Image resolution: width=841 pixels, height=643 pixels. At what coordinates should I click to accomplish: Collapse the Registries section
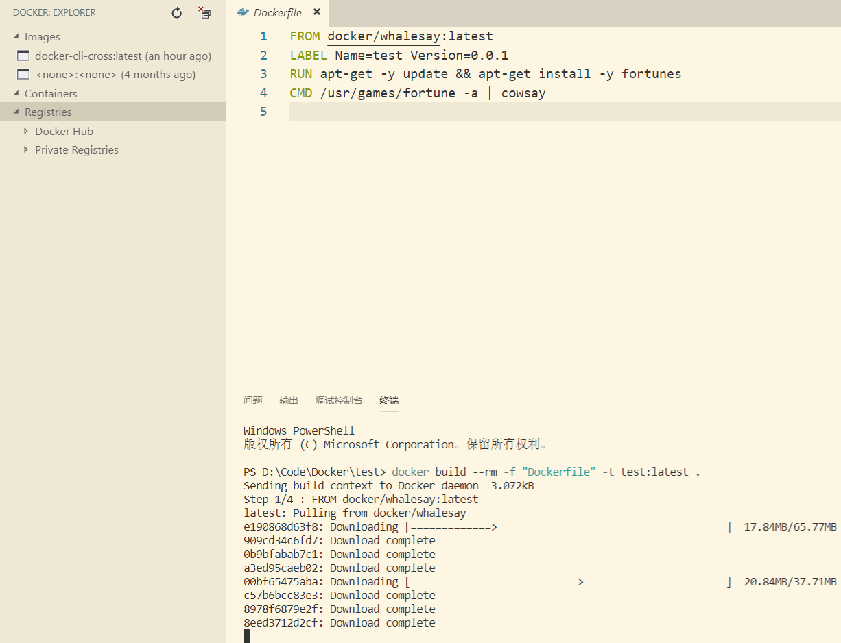(x=16, y=112)
